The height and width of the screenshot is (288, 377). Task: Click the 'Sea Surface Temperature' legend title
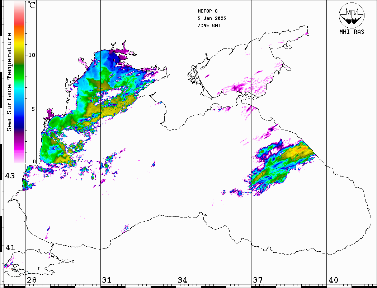pyautogui.click(x=9, y=82)
